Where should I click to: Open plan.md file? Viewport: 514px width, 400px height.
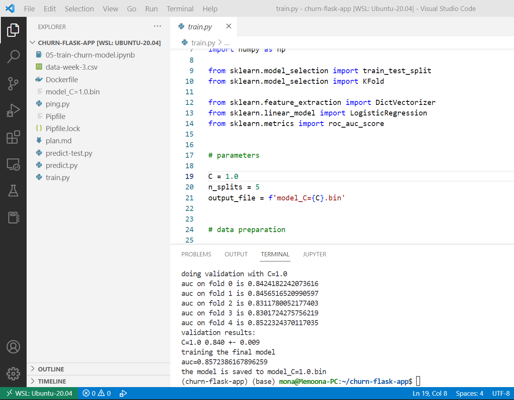coord(99,141)
